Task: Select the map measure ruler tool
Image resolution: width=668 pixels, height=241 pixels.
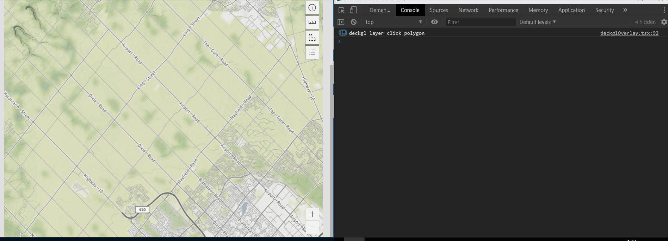Action: coord(312,22)
